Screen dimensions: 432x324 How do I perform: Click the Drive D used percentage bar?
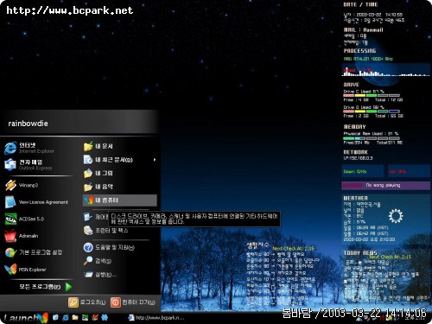pos(372,111)
